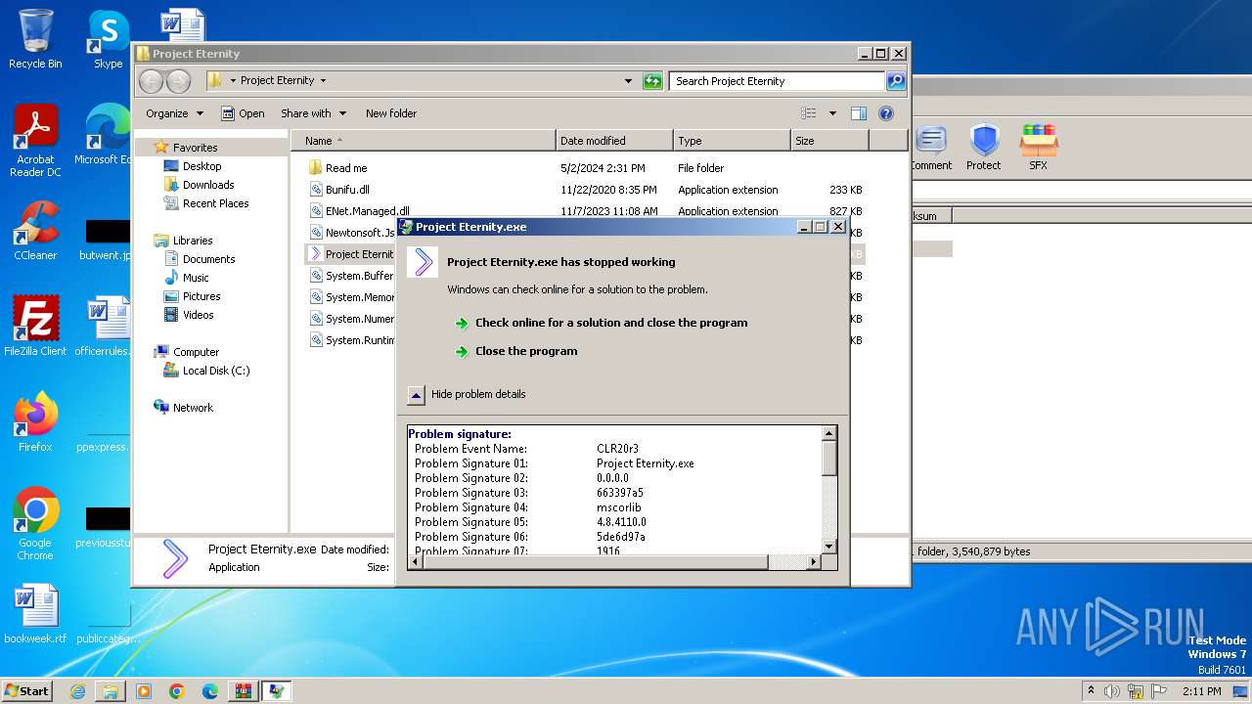
Task: Select Pictures library in navigation pane
Action: (x=201, y=296)
